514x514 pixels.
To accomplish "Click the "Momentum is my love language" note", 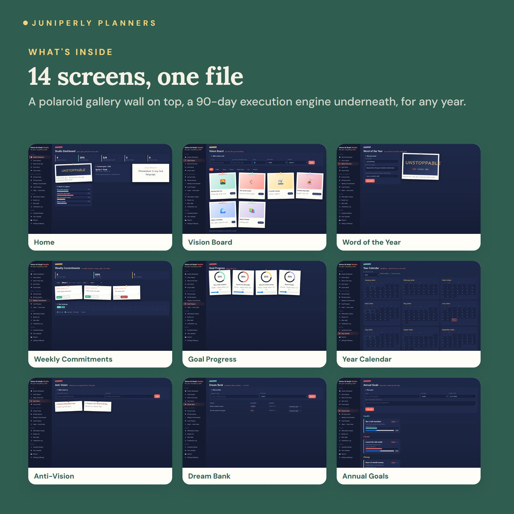I will (x=150, y=173).
